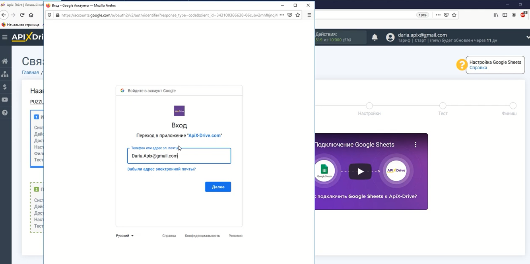Screen dimensions: 530x264
Task: Click the Pocket icon in main Firefox window
Action: pos(446,15)
